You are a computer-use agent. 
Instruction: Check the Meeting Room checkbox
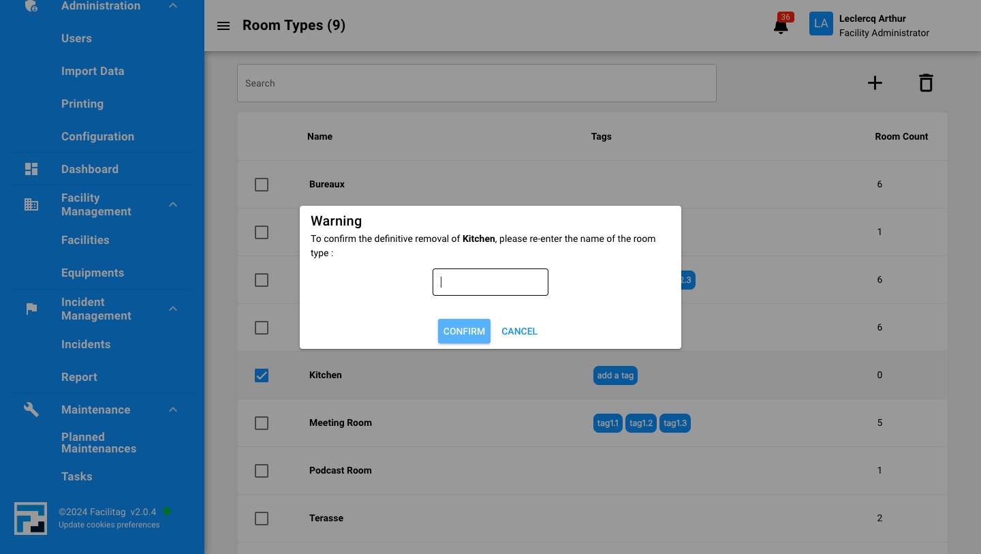pyautogui.click(x=262, y=423)
